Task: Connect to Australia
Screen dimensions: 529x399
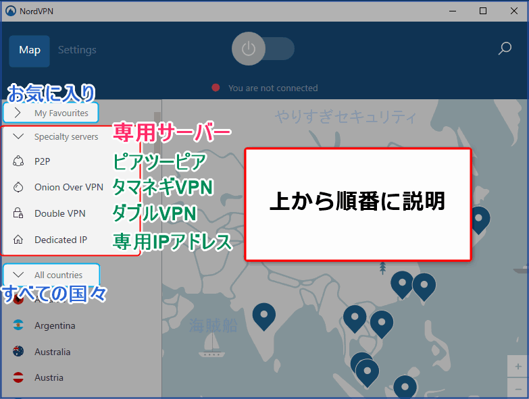Action: coord(52,352)
